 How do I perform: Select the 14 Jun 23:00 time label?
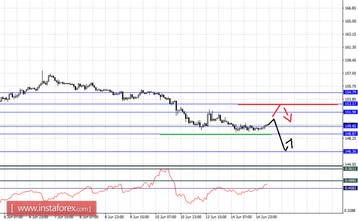[x=266, y=217]
